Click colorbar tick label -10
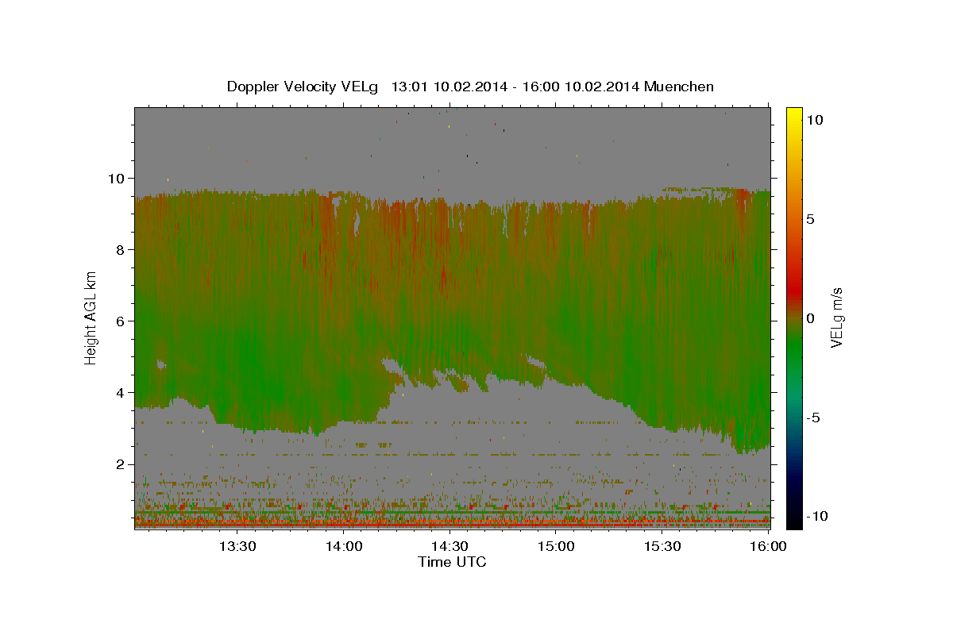Screen dimensions: 953x635 [818, 516]
